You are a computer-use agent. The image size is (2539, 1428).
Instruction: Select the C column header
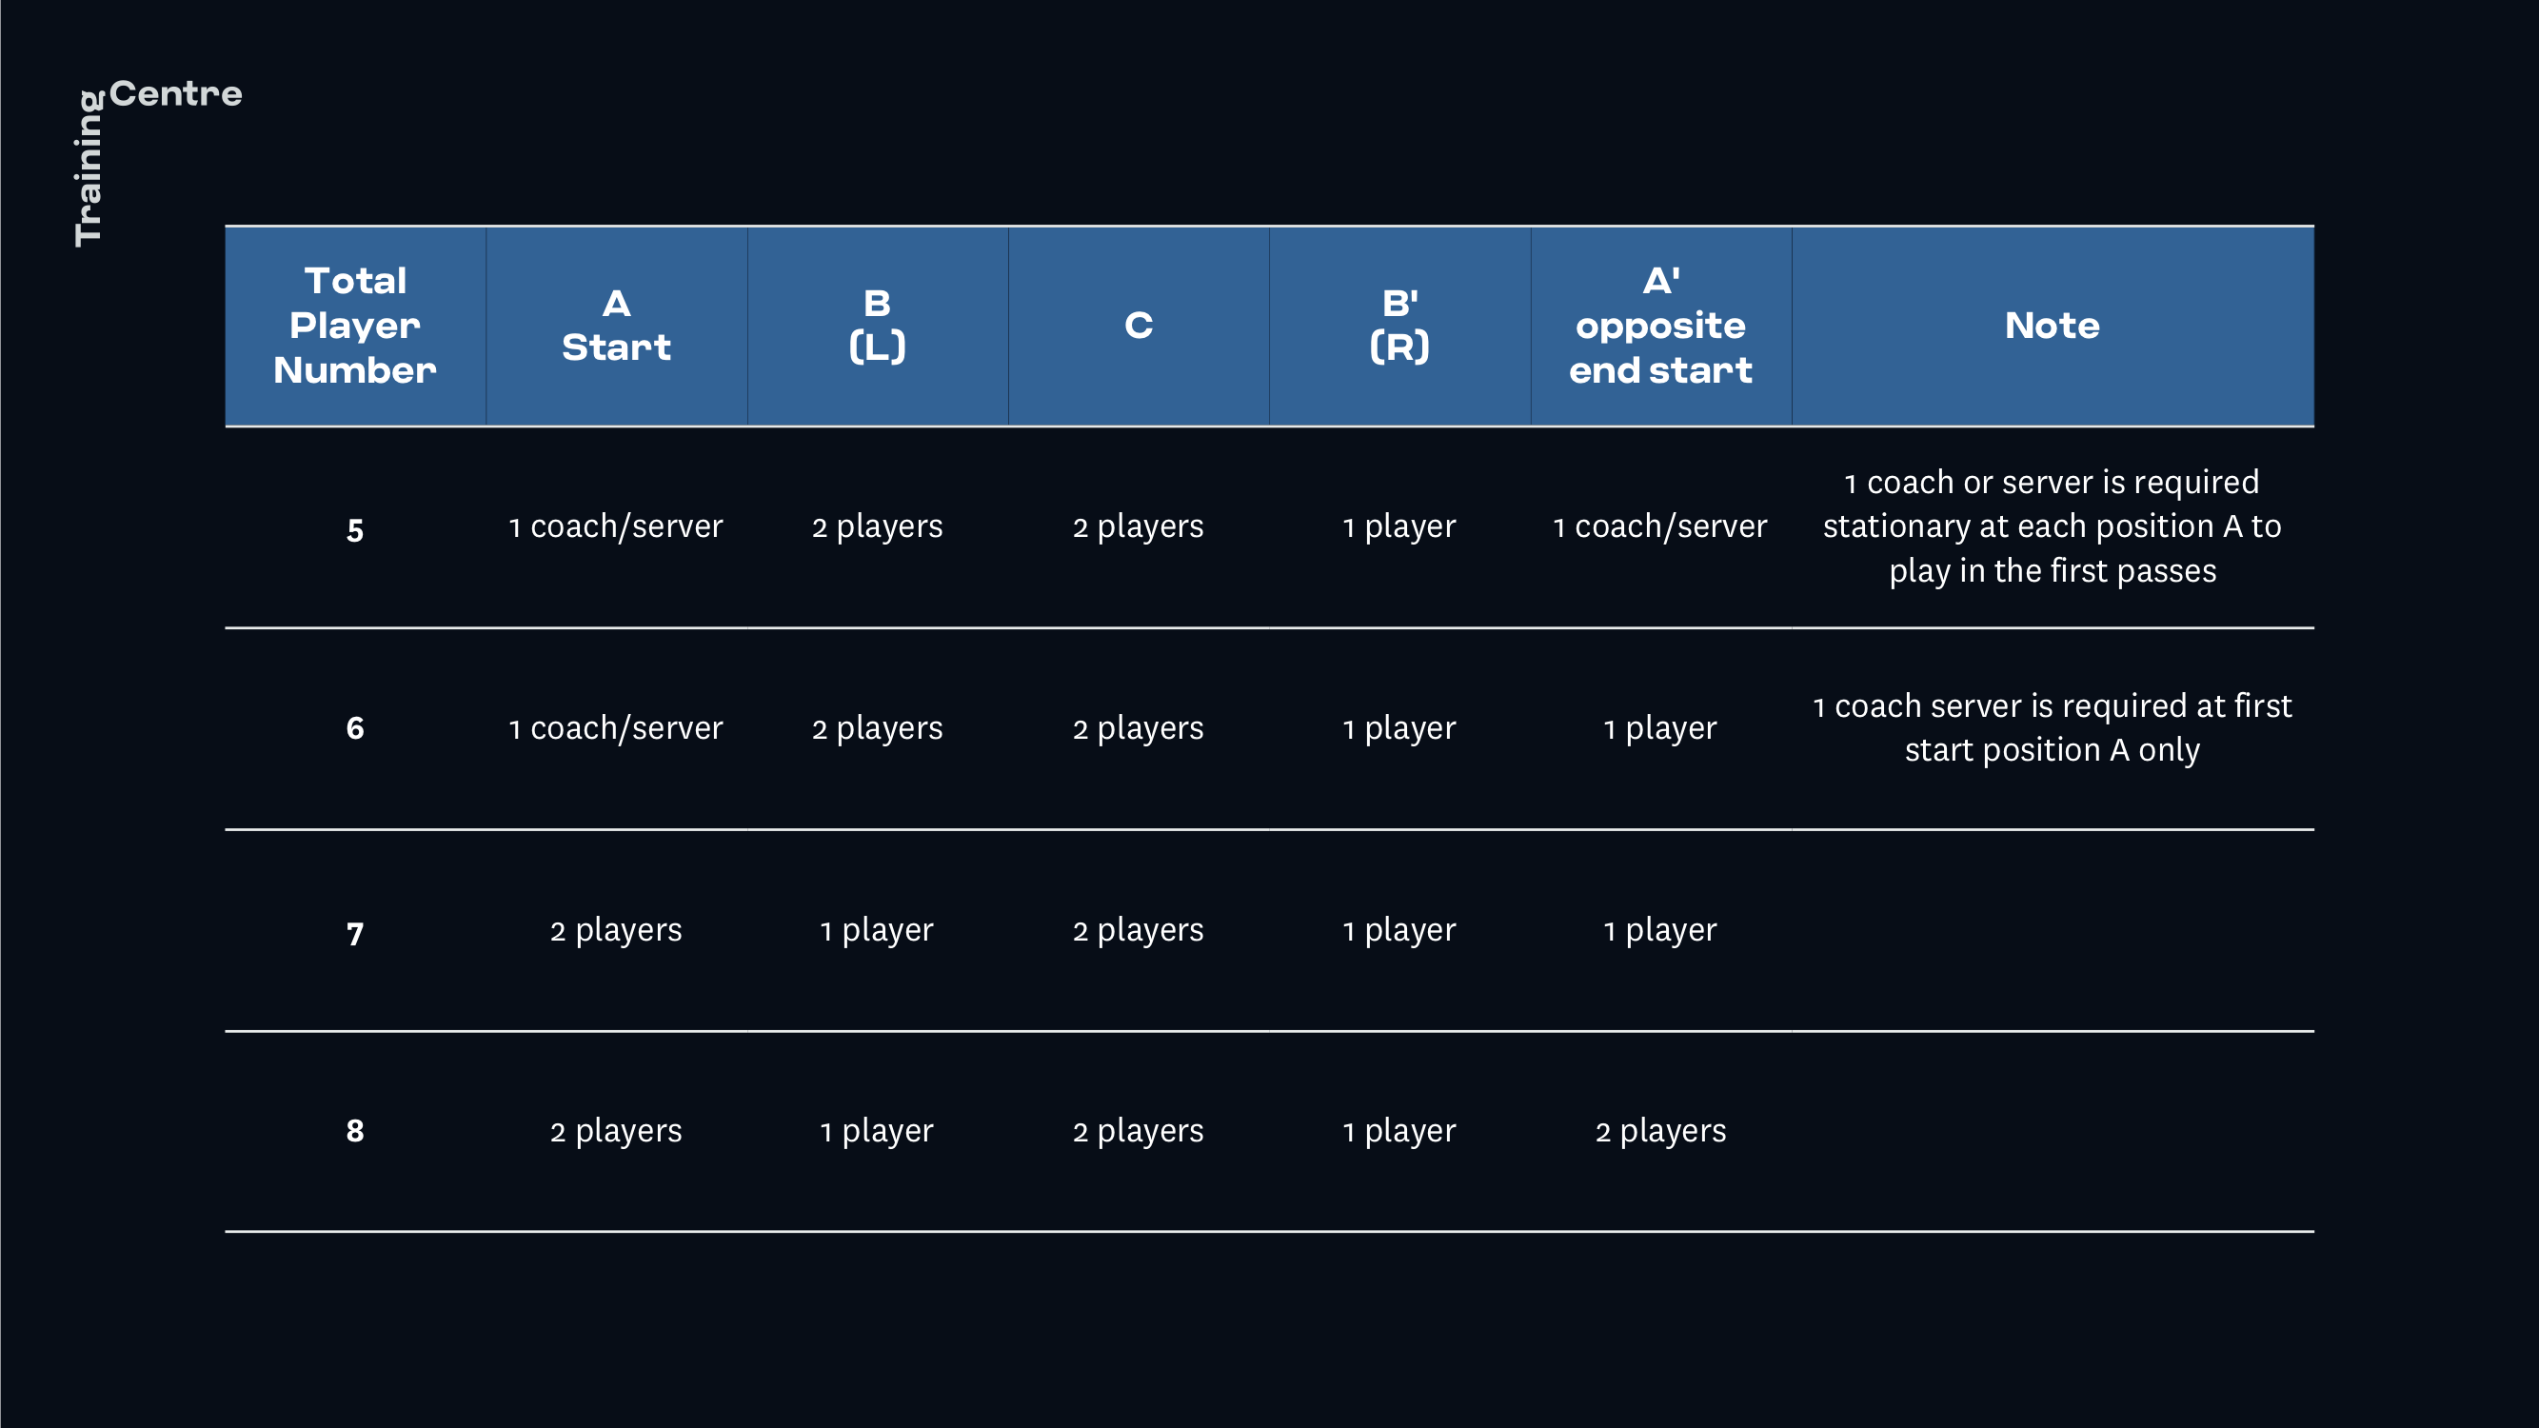1139,327
